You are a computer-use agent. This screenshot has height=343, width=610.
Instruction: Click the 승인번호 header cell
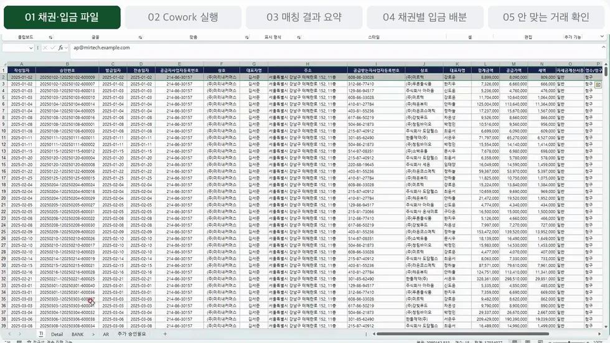pyautogui.click(x=67, y=70)
